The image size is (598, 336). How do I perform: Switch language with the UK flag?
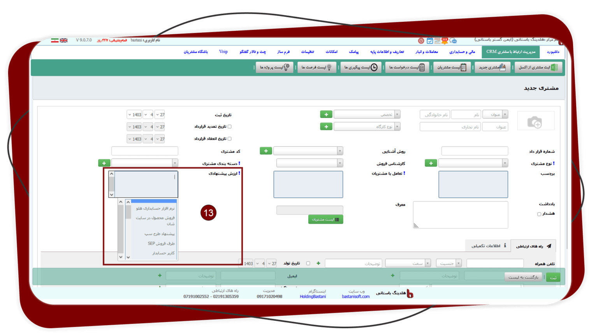[64, 40]
